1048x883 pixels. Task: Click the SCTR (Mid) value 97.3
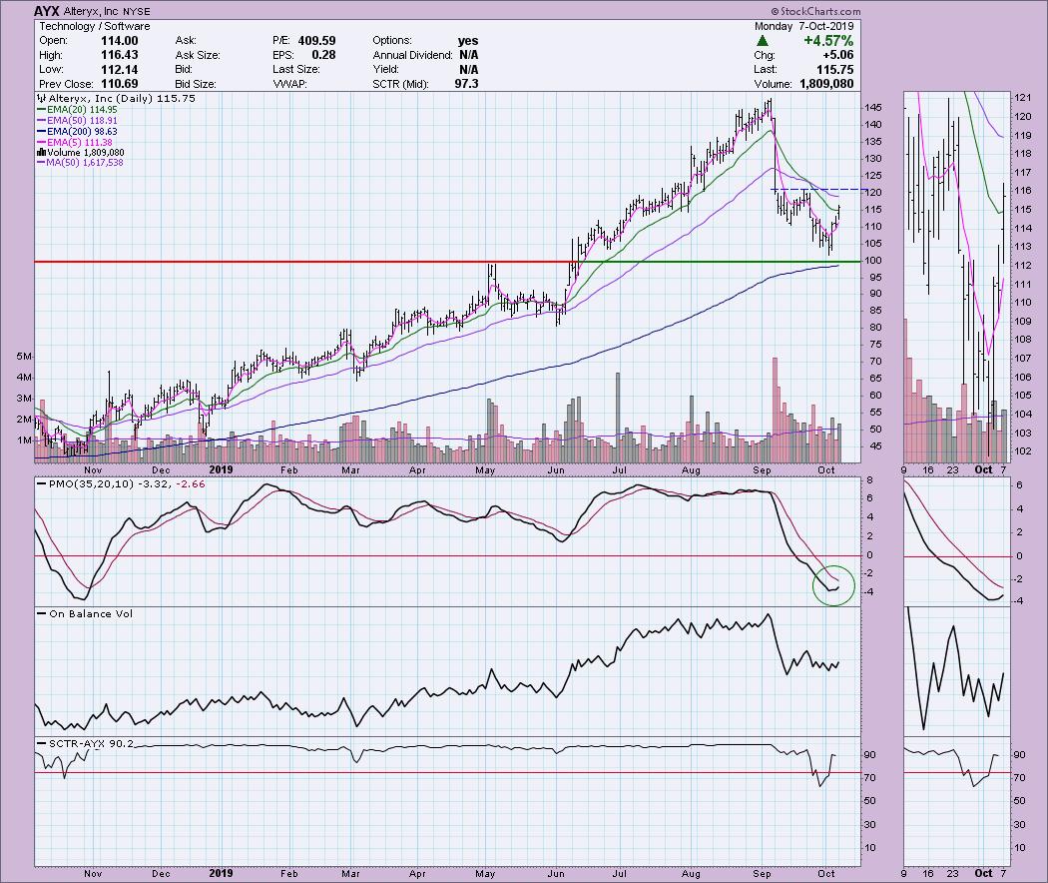click(x=466, y=84)
